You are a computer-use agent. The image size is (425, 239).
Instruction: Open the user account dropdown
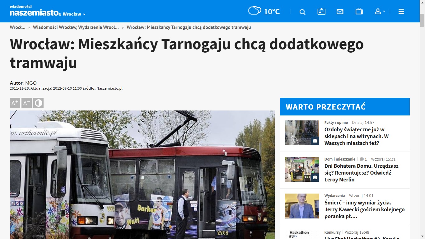click(380, 12)
